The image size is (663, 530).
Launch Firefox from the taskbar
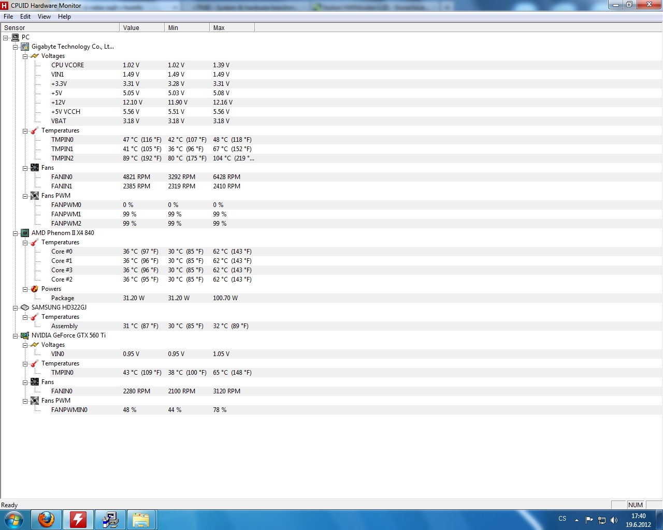point(46,519)
